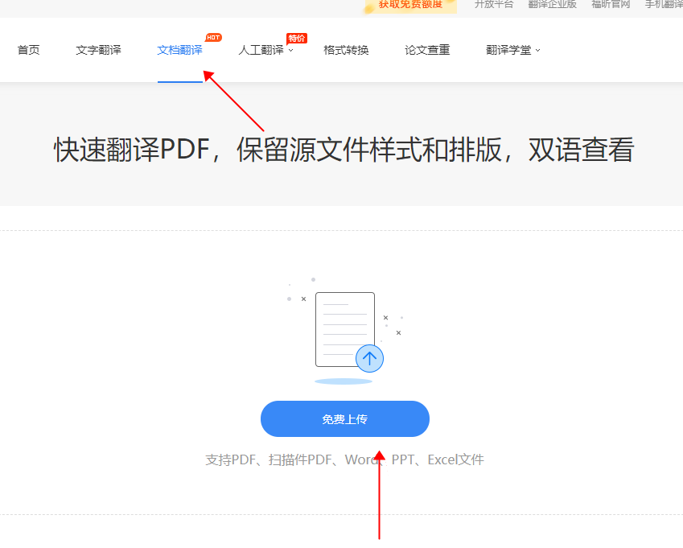683x548 pixels.
Task: Select the 文档翻译 document translation tab
Action: coord(180,50)
